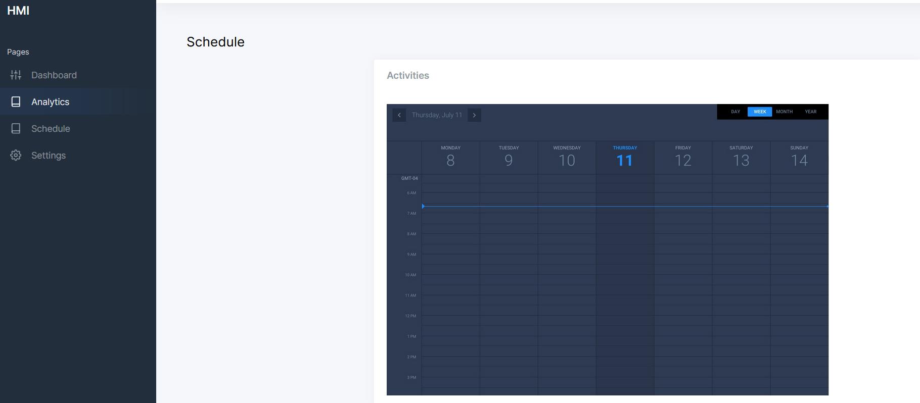Click the 12 PM time slot on Wednesday
This screenshot has height=403, width=920.
click(x=567, y=321)
